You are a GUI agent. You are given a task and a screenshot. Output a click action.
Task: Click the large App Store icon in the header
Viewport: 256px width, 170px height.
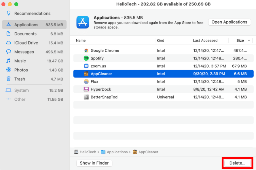(x=83, y=22)
